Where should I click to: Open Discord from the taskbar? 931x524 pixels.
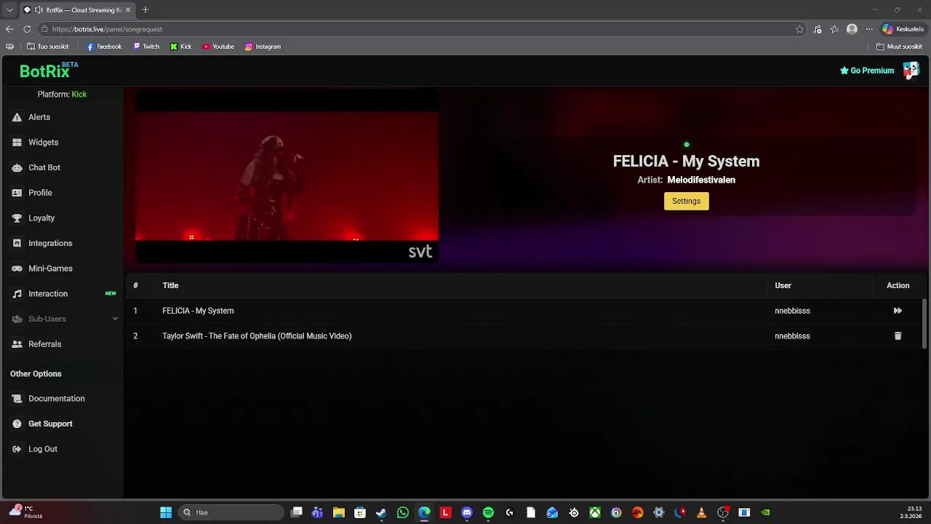467,513
